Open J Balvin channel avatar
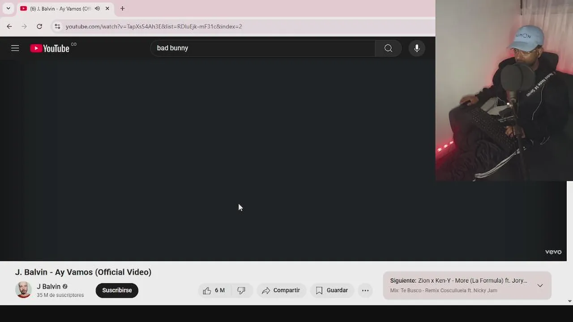 23,290
